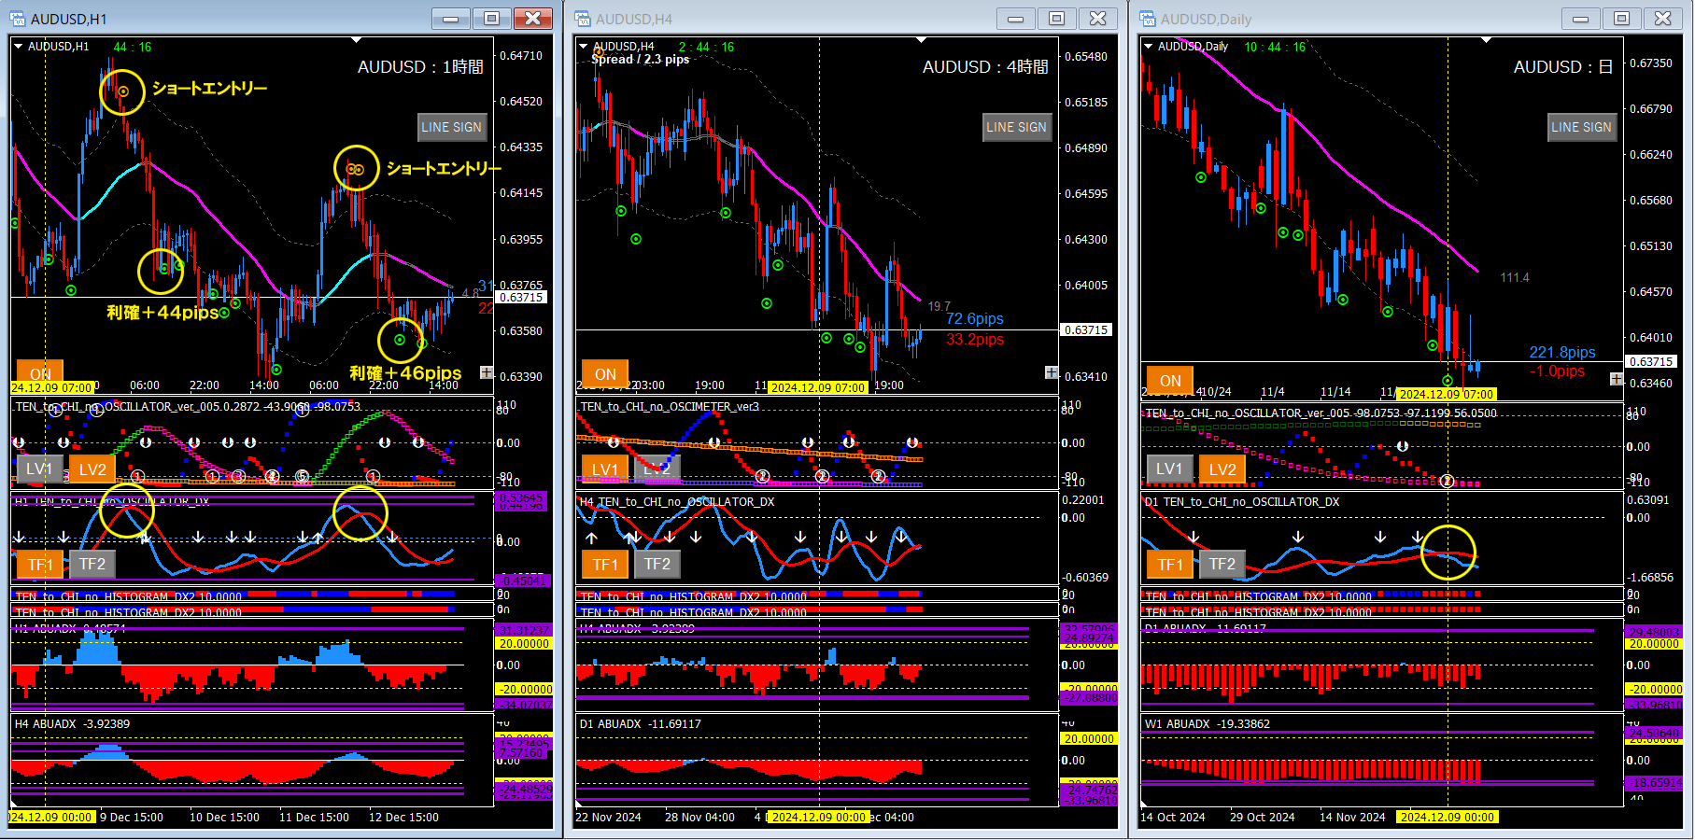The width and height of the screenshot is (1695, 840).
Task: Click the "9 Dec 15:00" time axis label
Action: pyautogui.click(x=132, y=818)
